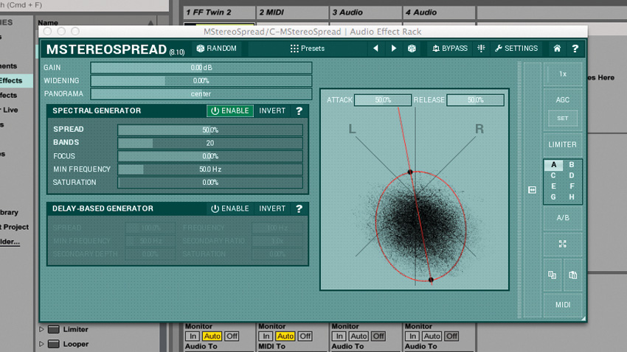This screenshot has height=352, width=627.
Task: Expand the Looper browser item
Action: point(41,344)
